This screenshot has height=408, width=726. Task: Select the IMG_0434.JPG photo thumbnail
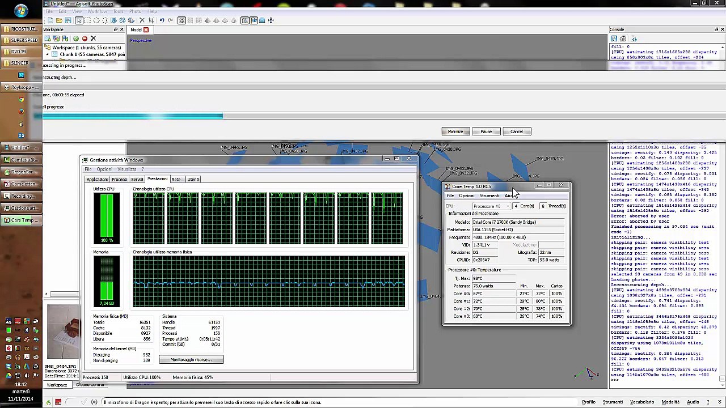point(64,332)
